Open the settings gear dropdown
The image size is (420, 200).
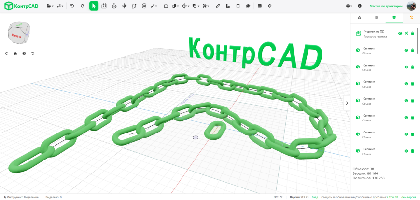tap(349, 6)
